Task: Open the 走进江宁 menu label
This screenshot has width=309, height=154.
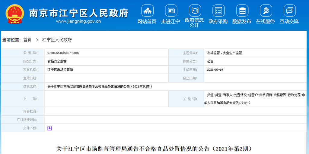Action: pyautogui.click(x=171, y=22)
